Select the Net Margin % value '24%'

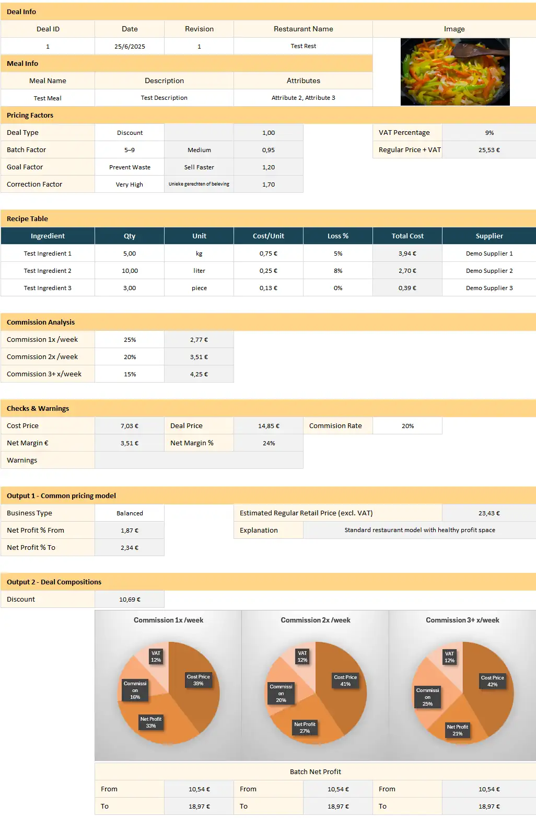[x=269, y=443]
